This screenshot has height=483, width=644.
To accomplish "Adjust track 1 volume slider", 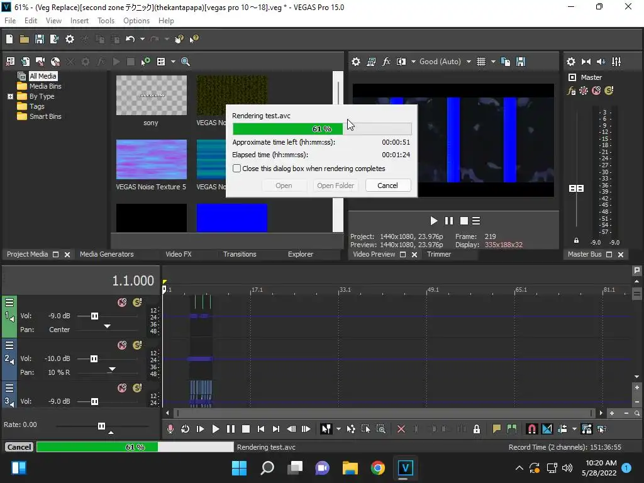I will coord(94,316).
